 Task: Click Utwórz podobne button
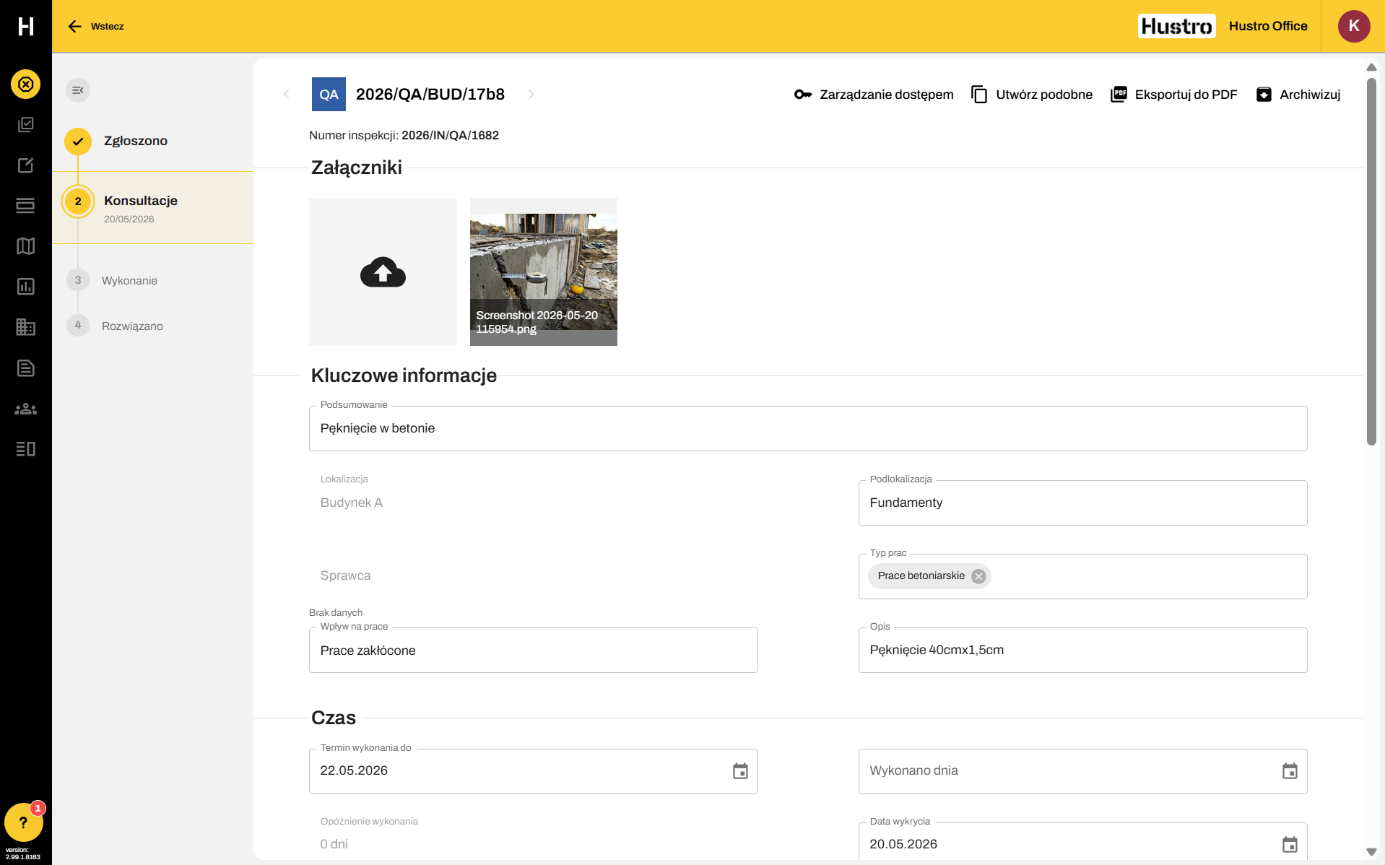coord(1031,95)
